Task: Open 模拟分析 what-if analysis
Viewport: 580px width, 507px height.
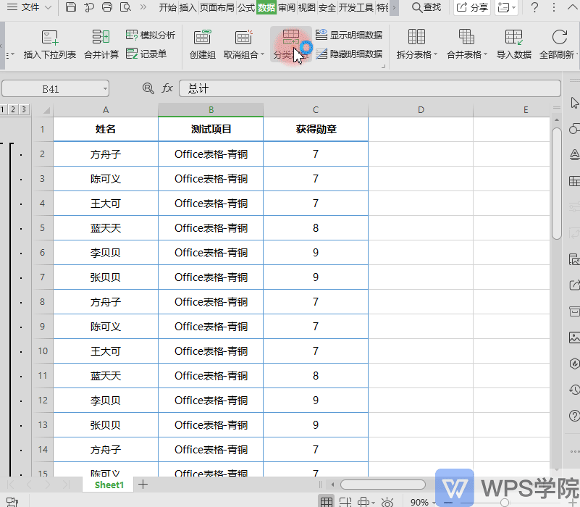Action: click(x=150, y=35)
